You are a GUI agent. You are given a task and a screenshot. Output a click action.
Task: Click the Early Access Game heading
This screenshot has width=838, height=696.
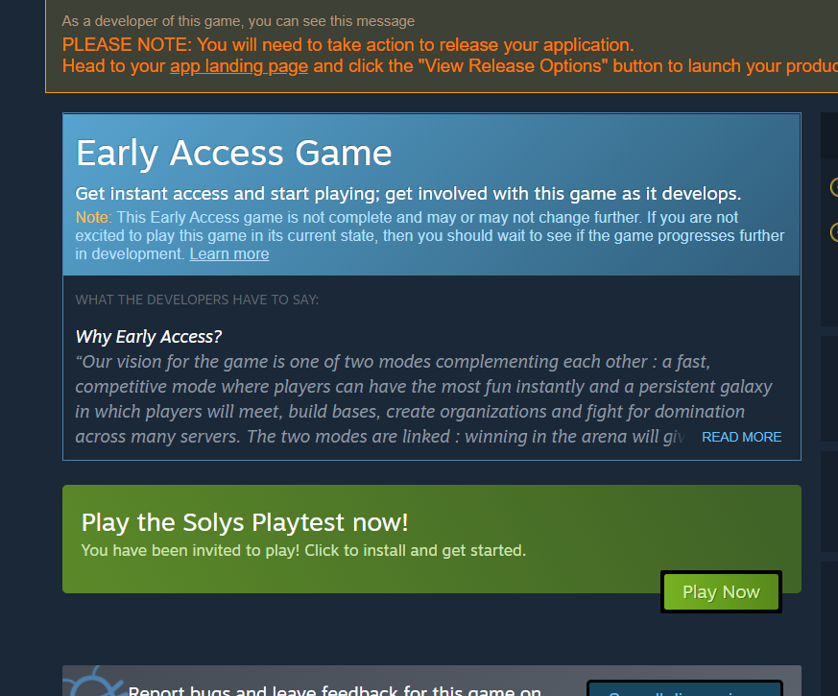(x=233, y=154)
